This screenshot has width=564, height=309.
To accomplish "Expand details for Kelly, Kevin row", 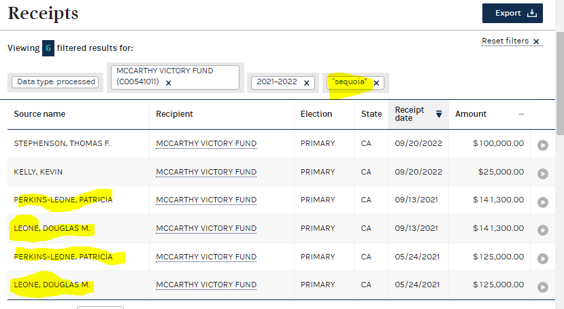I will [x=543, y=174].
